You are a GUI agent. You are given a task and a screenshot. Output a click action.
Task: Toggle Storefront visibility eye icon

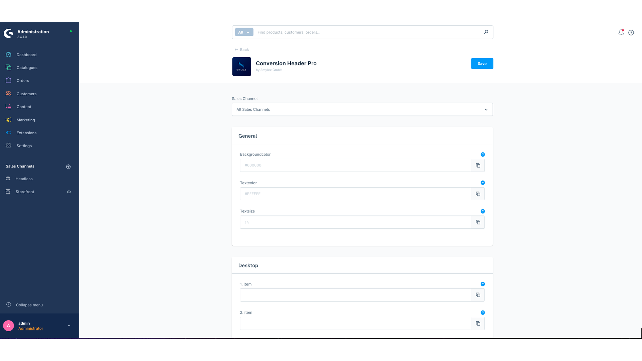coord(69,192)
